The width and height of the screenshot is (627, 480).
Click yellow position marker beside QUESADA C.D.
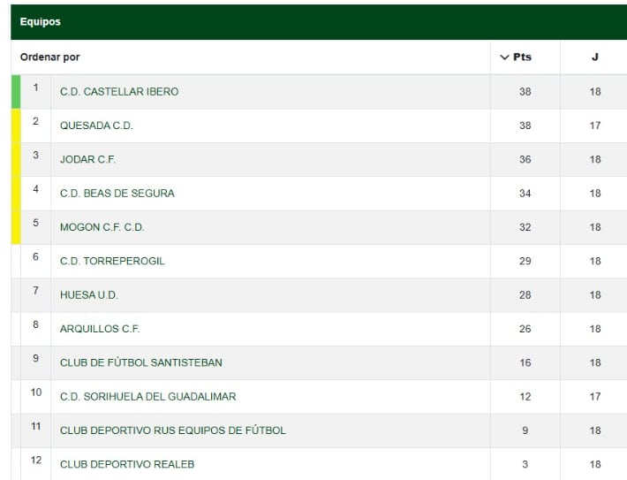(x=15, y=126)
